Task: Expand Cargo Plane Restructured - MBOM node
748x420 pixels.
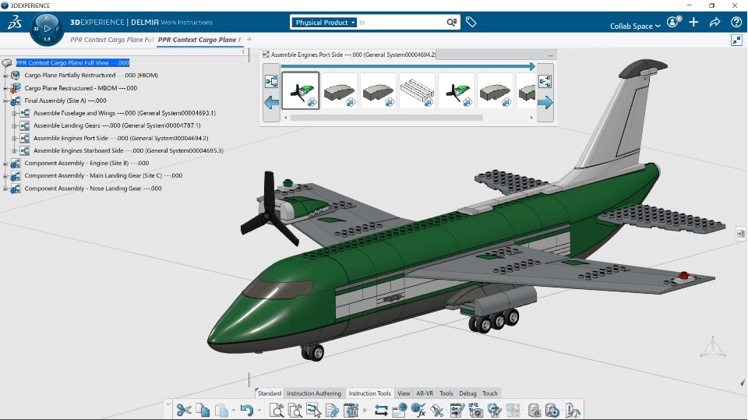Action: (5, 88)
